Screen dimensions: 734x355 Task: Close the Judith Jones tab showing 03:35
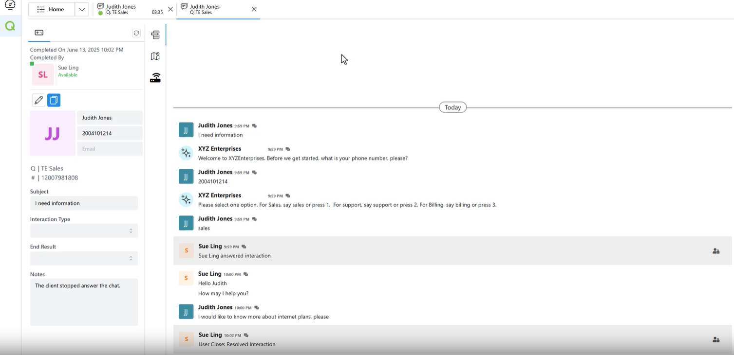tap(170, 9)
